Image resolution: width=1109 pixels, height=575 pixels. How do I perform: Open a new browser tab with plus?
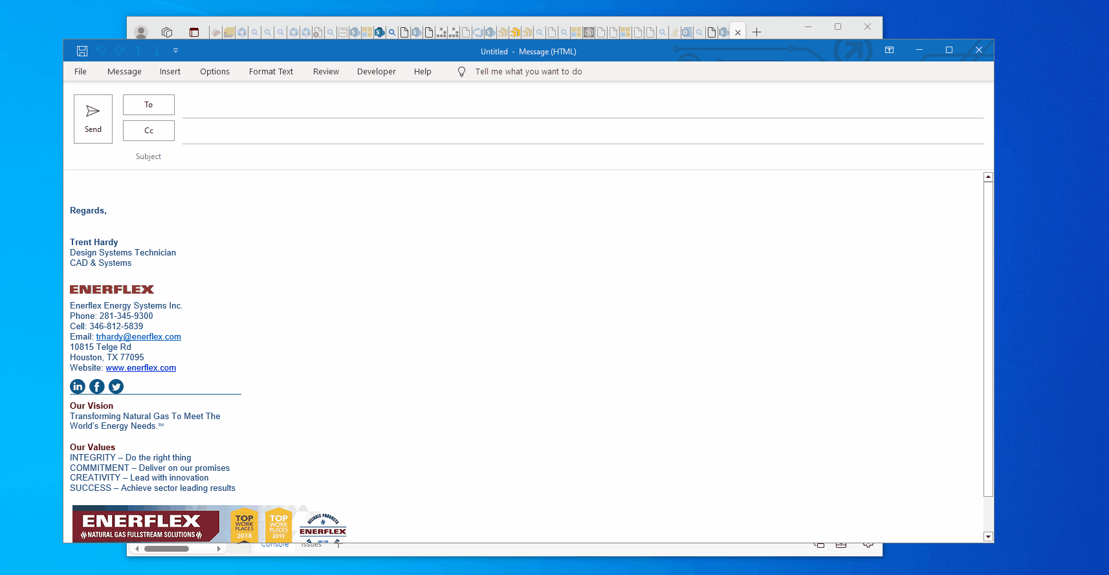click(x=756, y=32)
